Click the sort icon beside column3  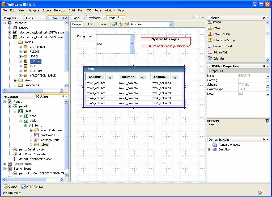tap(175, 78)
